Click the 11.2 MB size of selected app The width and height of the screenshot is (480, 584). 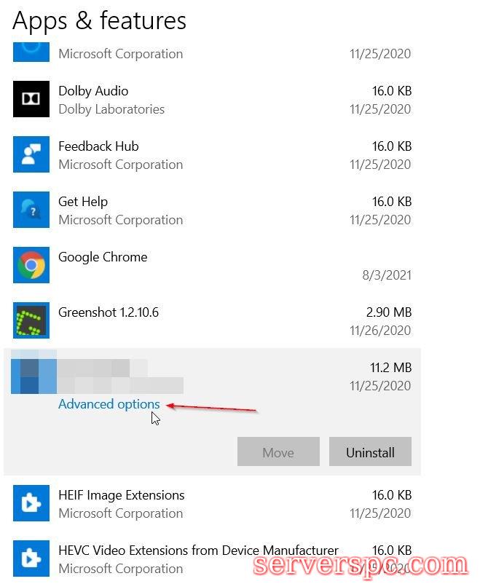coord(390,368)
